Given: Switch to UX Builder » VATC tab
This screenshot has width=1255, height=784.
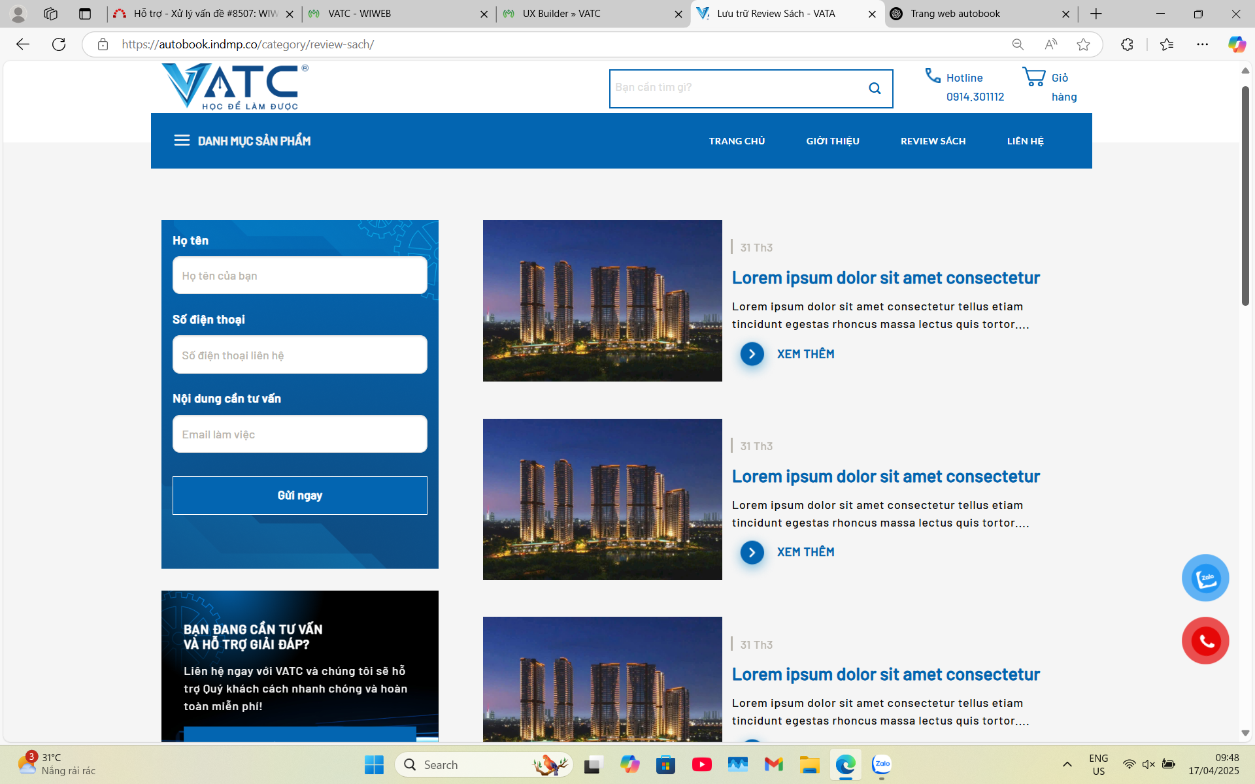Looking at the screenshot, I should tap(592, 14).
